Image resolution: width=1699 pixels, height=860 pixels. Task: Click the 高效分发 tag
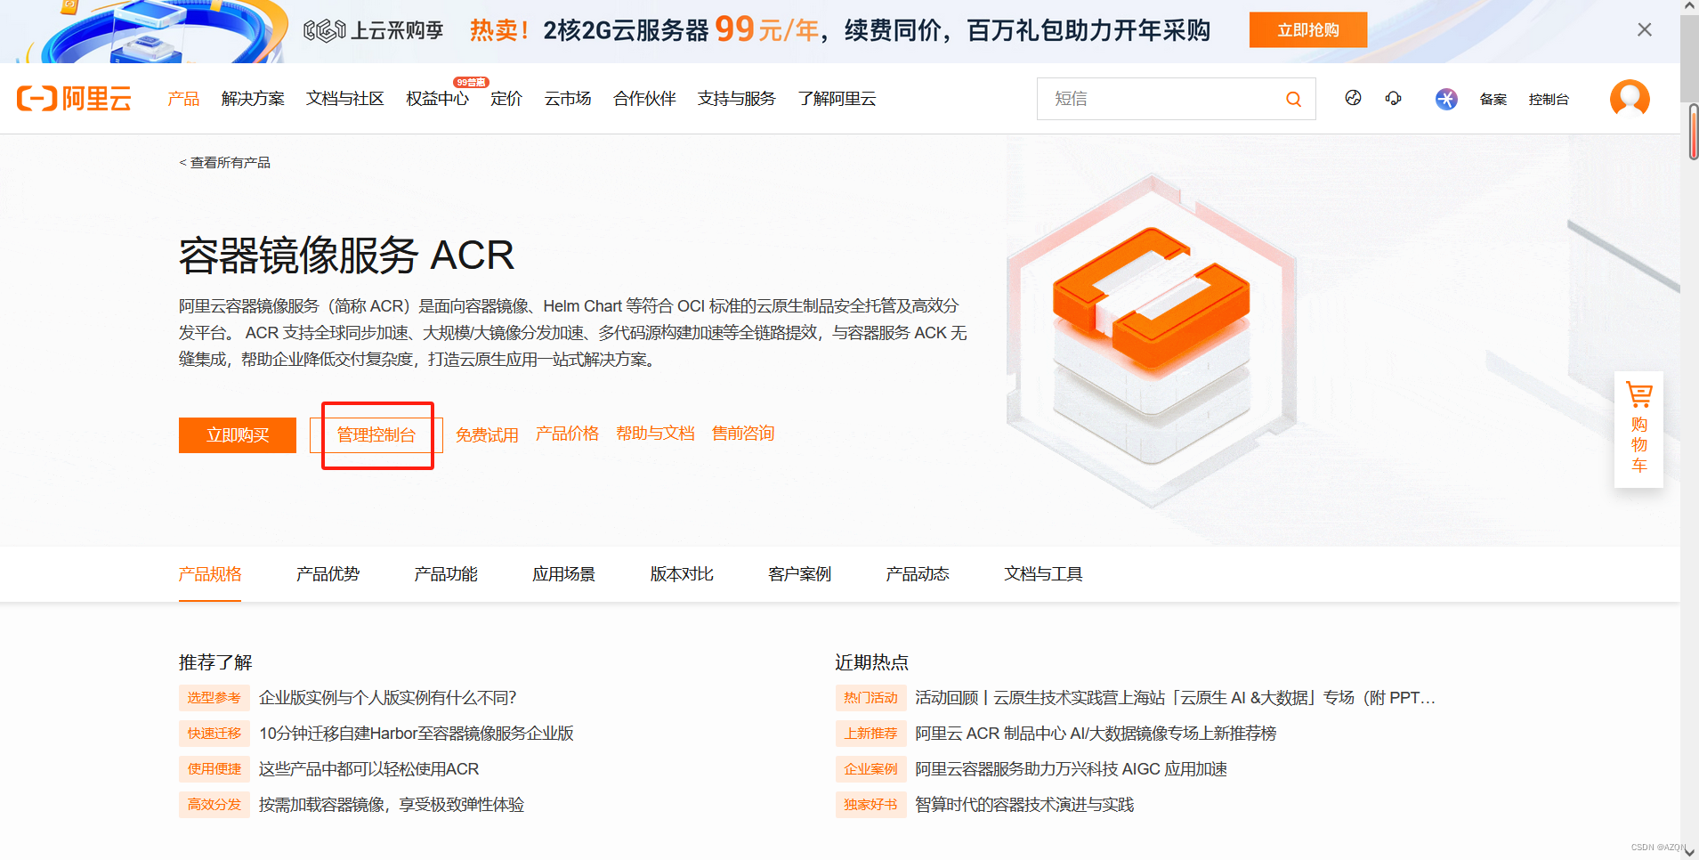click(214, 805)
